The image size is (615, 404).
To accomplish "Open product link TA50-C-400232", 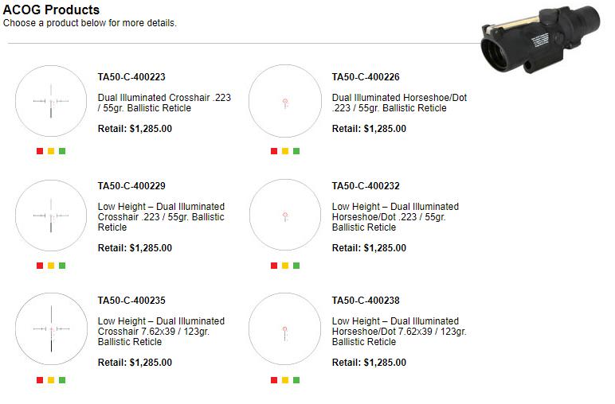I will tap(366, 186).
